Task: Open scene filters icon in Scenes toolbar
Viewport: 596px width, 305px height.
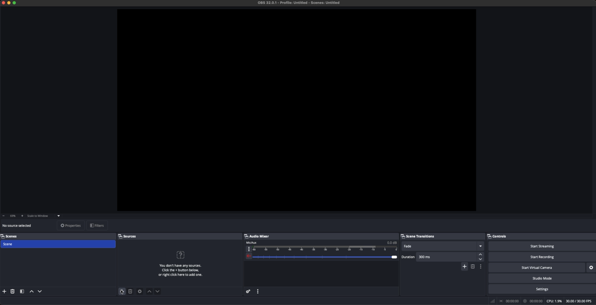Action: coord(22,291)
